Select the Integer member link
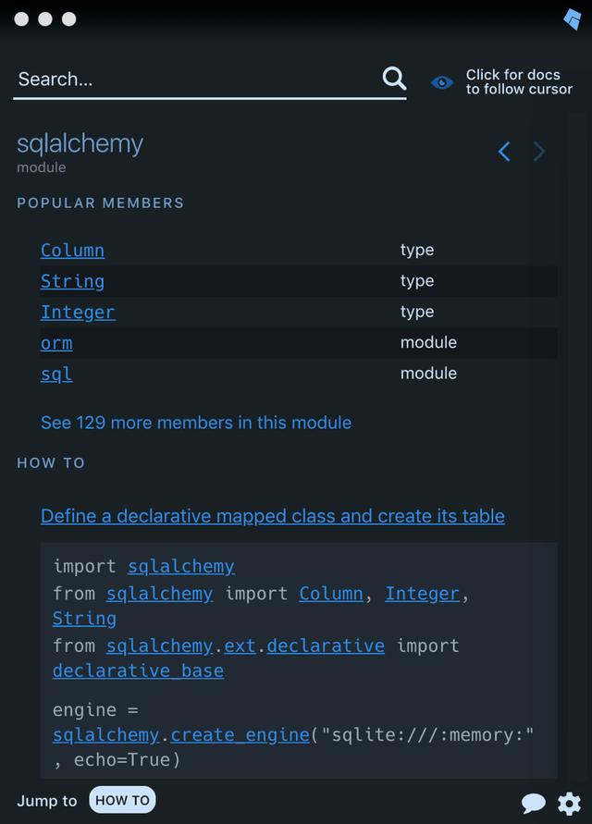The height and width of the screenshot is (824, 592). click(x=78, y=313)
